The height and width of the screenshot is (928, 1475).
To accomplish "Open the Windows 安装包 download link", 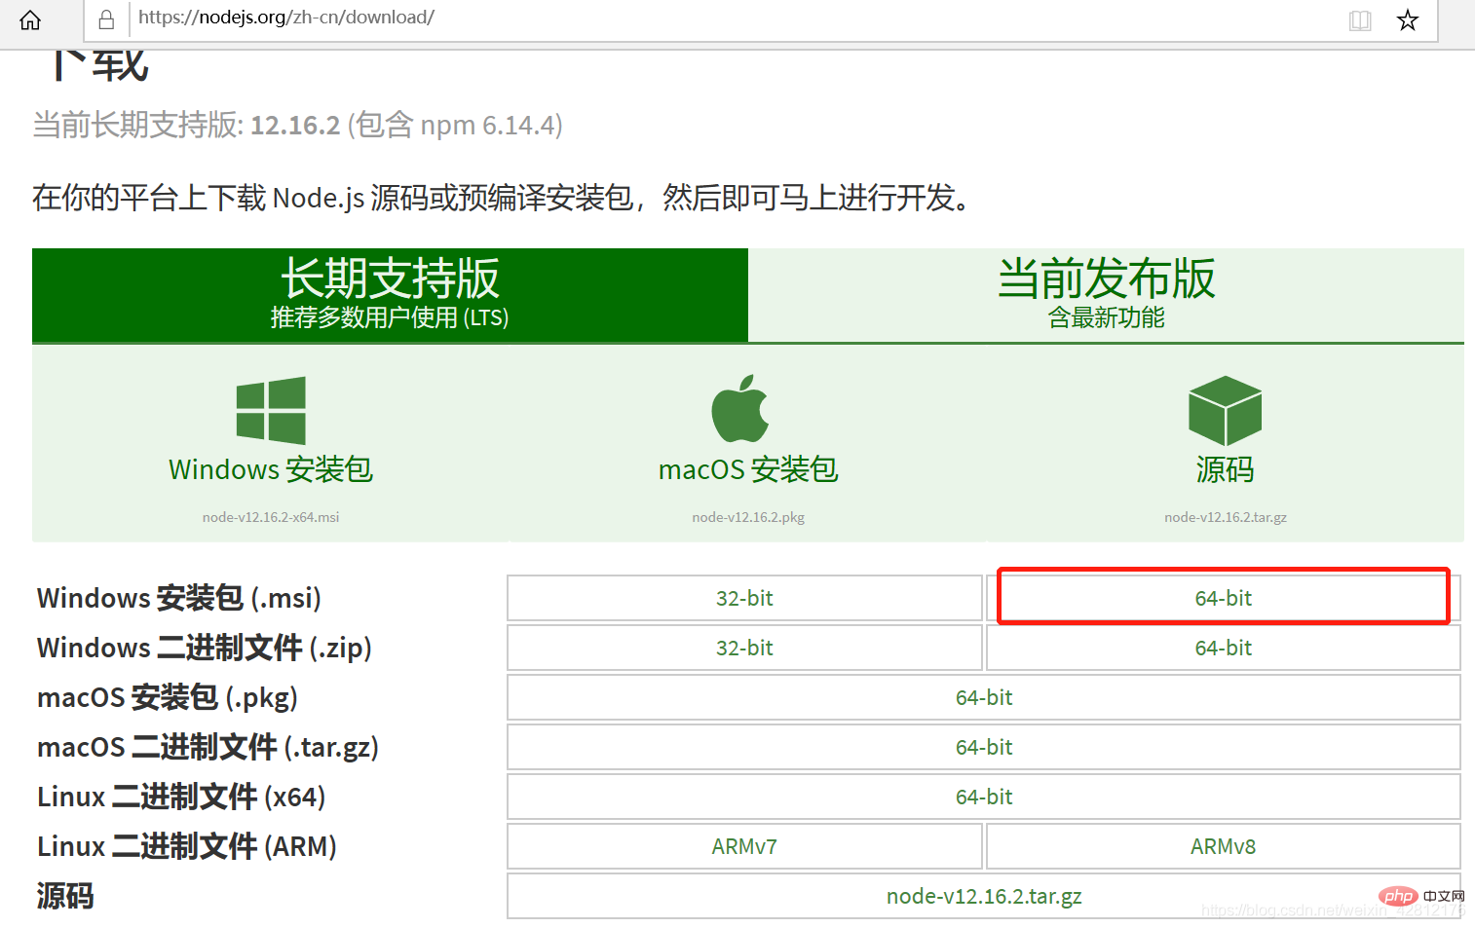I will click(x=271, y=469).
